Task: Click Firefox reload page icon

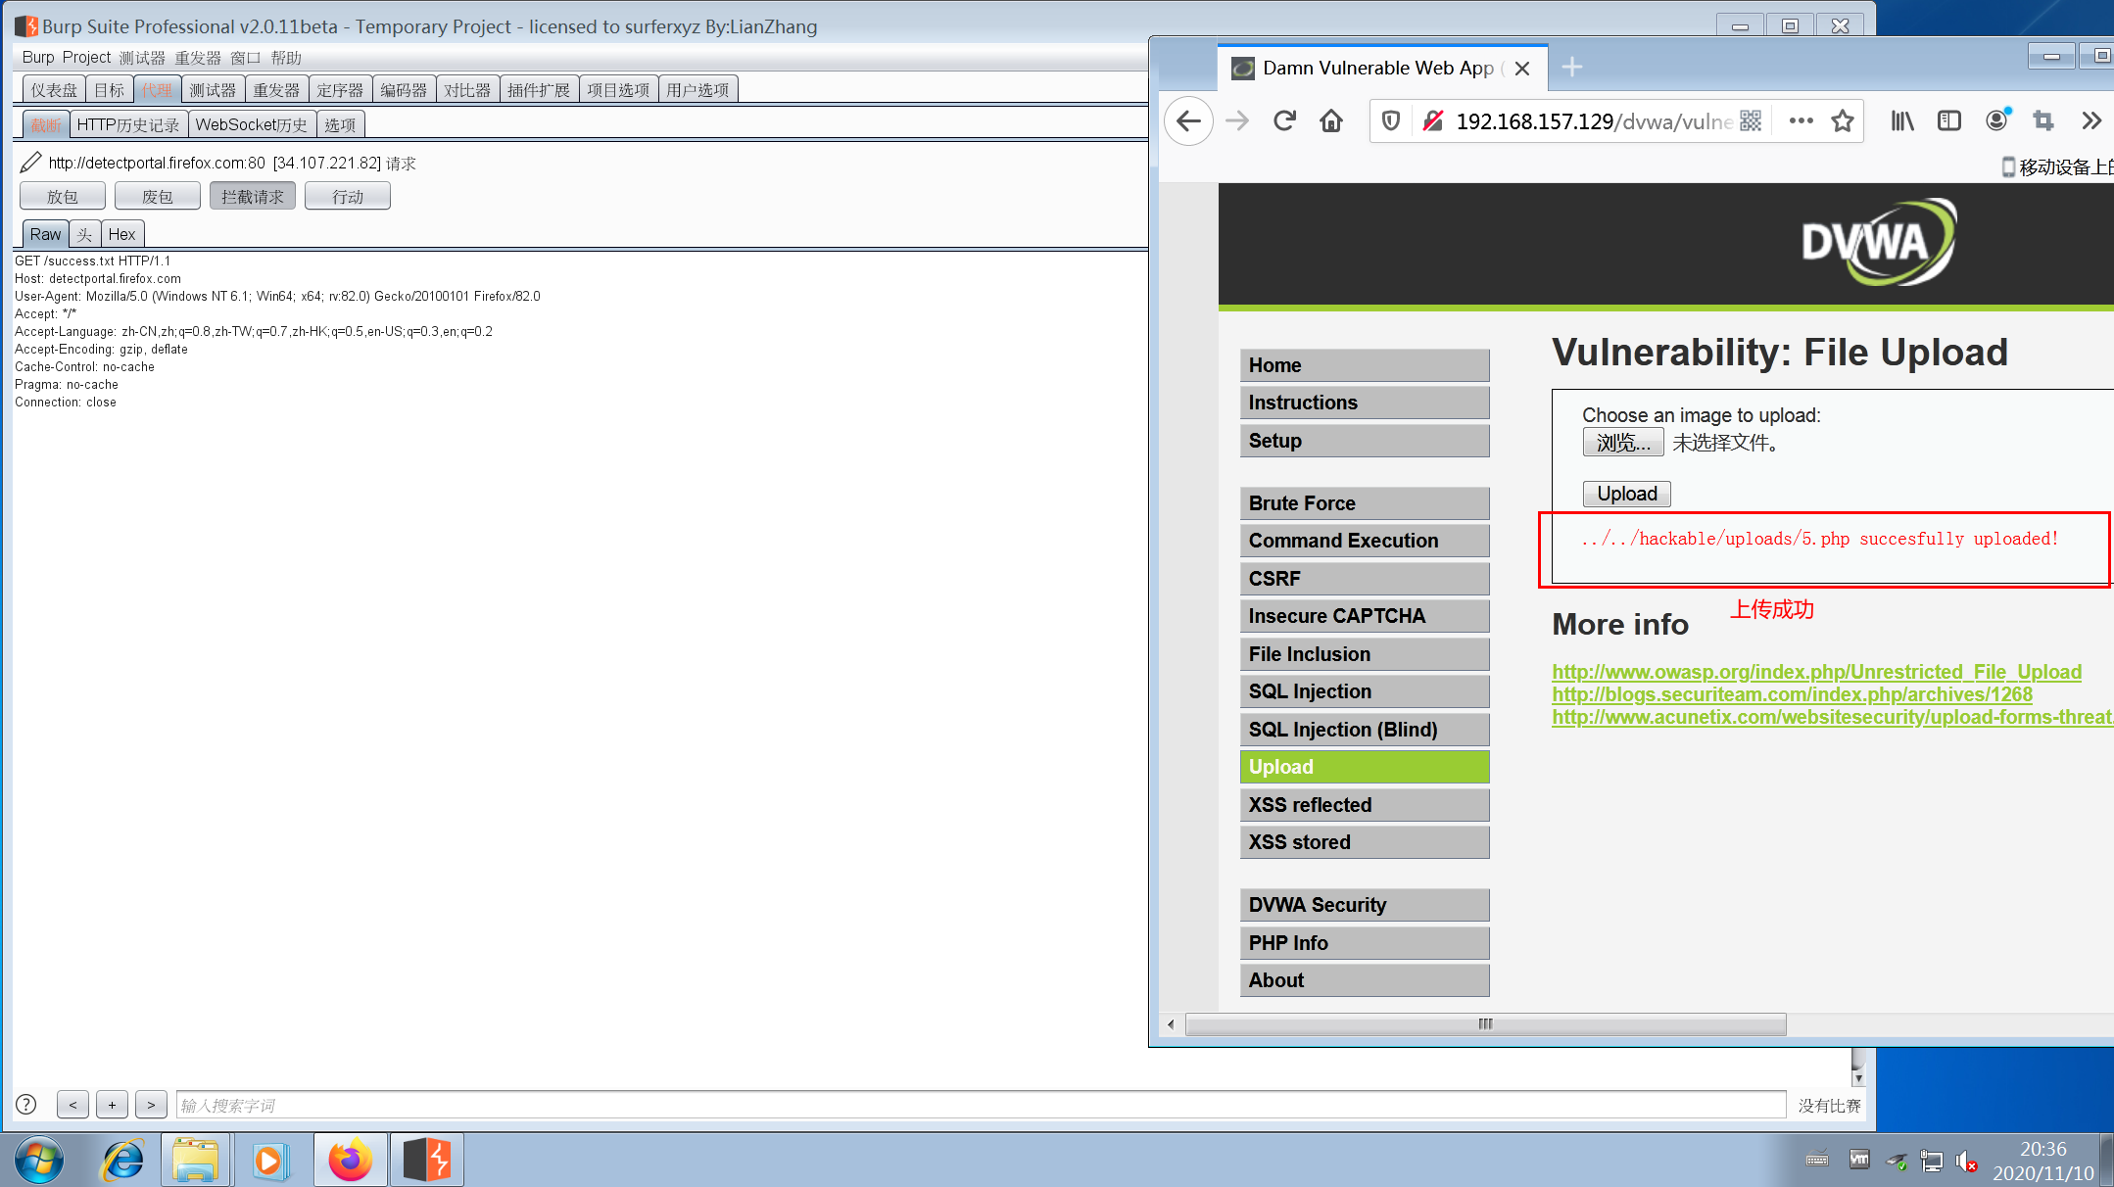Action: point(1284,120)
